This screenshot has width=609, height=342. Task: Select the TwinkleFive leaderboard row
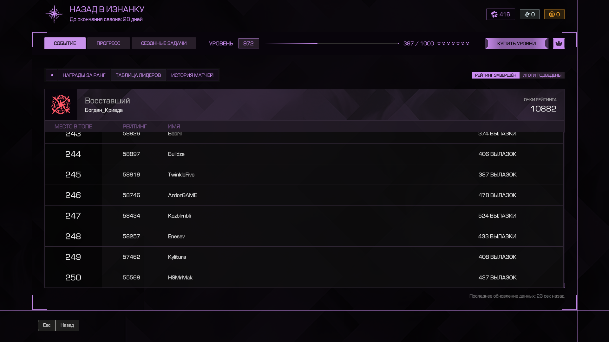point(304,174)
